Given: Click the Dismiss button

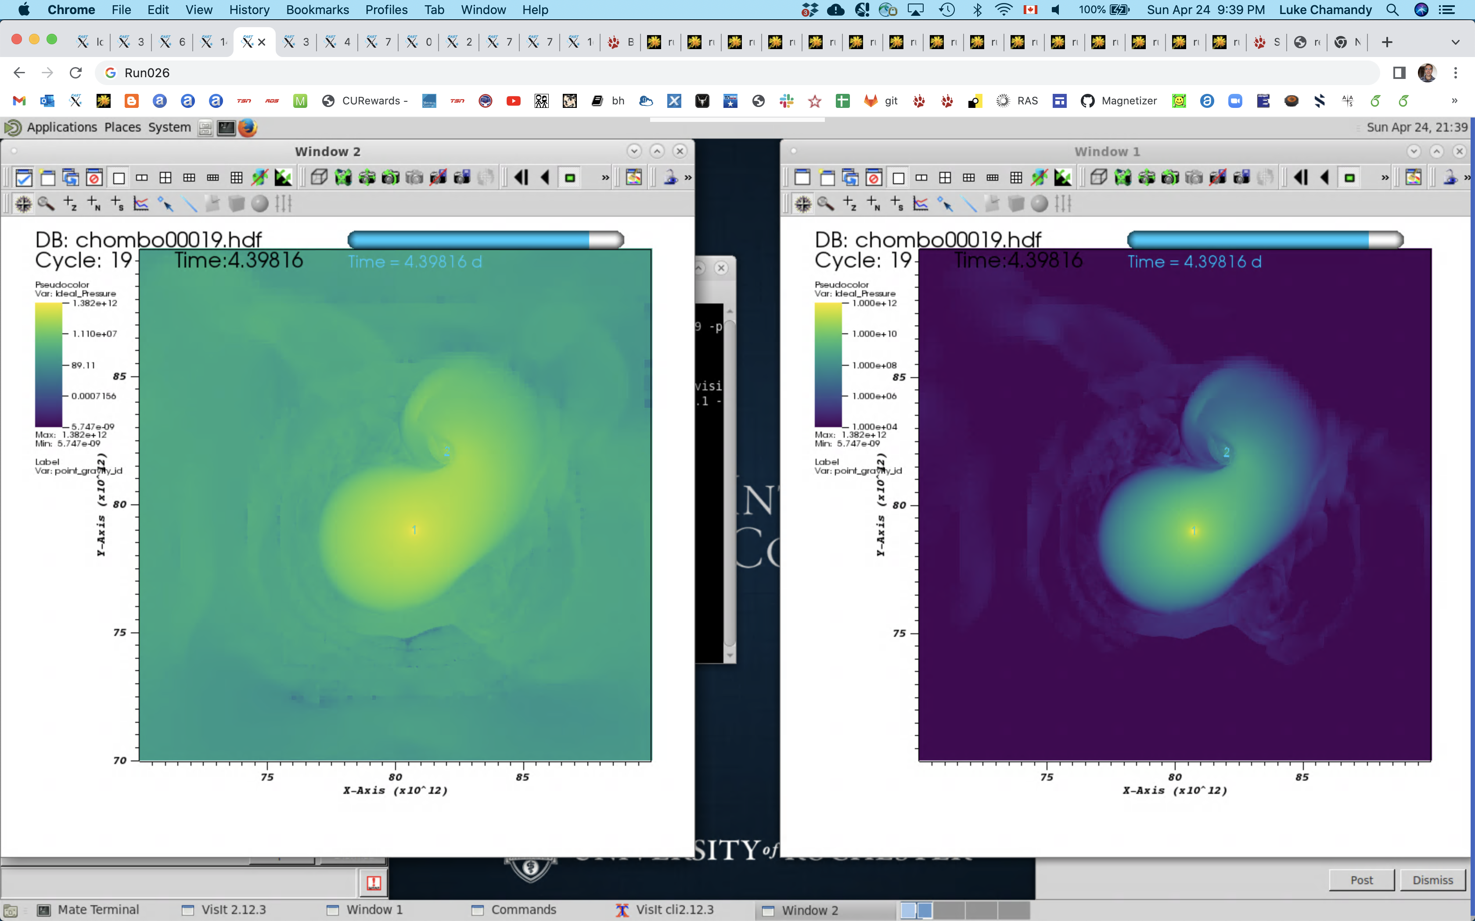Looking at the screenshot, I should tap(1432, 880).
